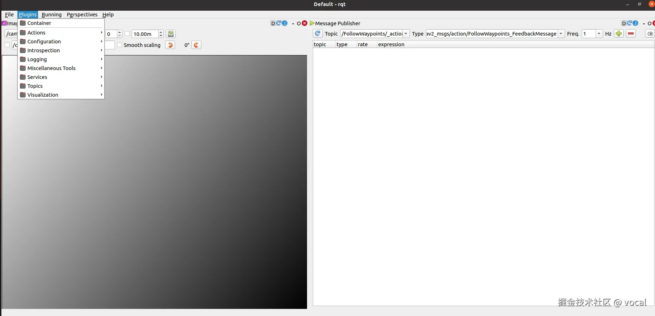The width and height of the screenshot is (655, 316).
Task: Increment the zoom value 0 stepper
Action: 120,32
